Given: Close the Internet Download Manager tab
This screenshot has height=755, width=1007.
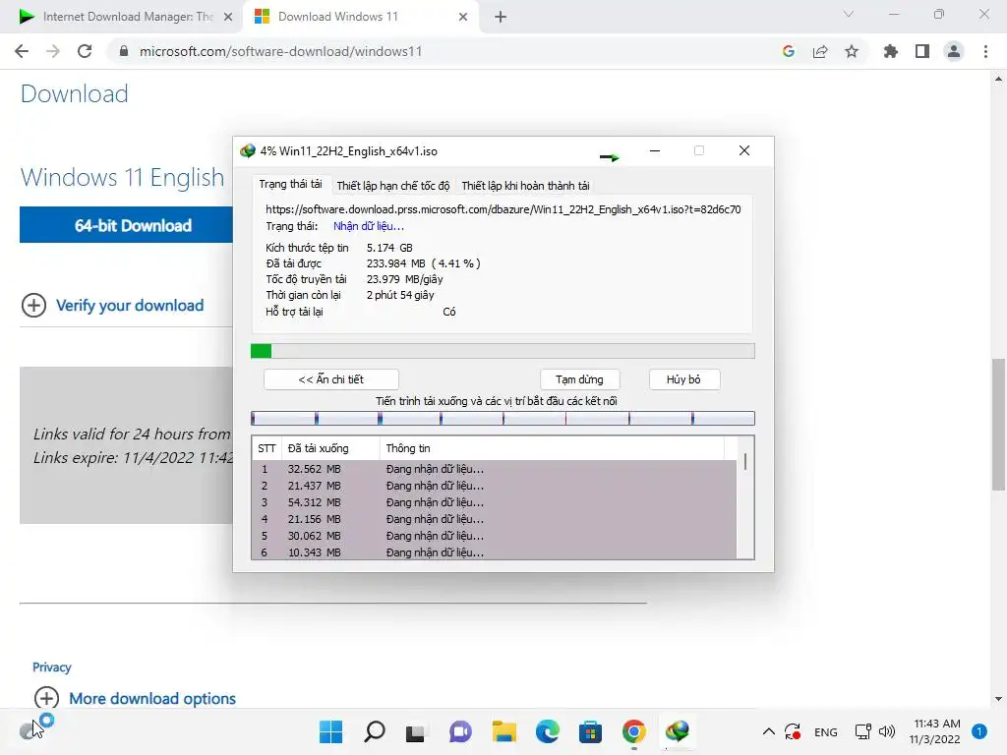Looking at the screenshot, I should [x=228, y=17].
